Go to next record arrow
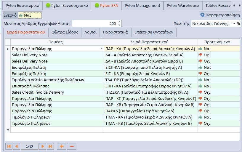The height and width of the screenshot is (152, 242). point(43,146)
